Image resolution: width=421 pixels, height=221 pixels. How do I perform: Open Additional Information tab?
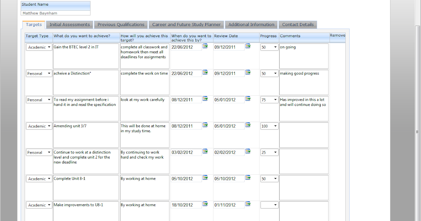click(251, 25)
